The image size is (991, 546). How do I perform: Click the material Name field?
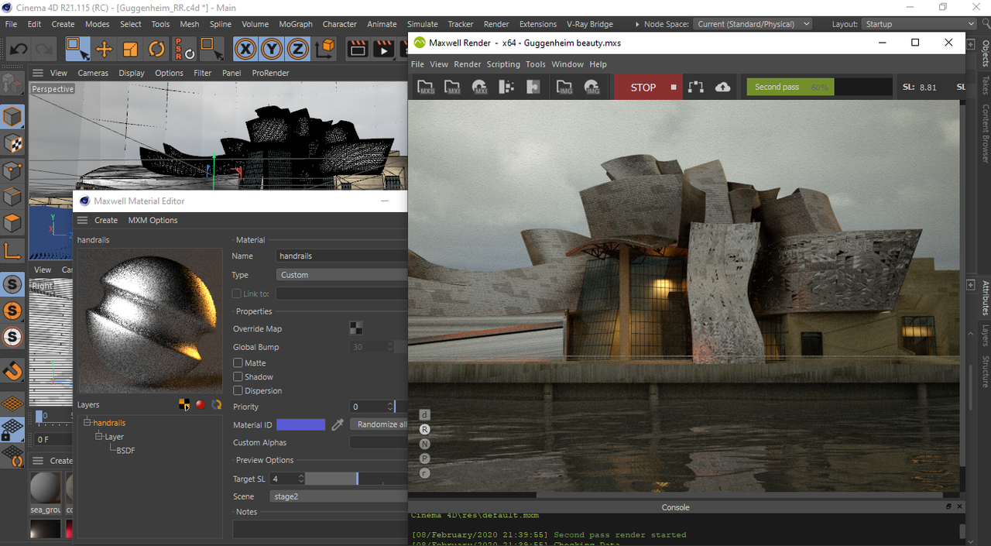[x=341, y=256]
